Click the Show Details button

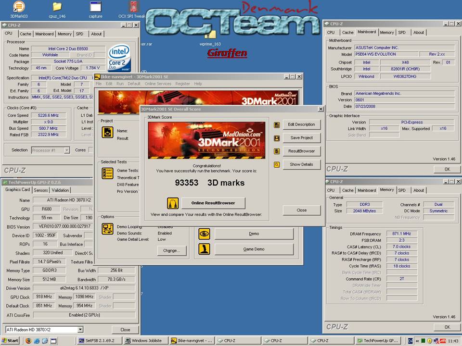click(x=301, y=164)
